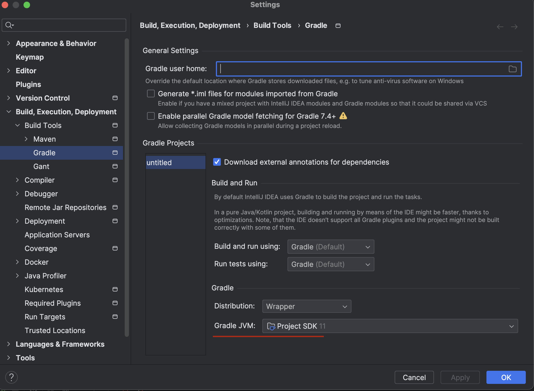
Task: Click the Cancel button
Action: click(x=414, y=377)
